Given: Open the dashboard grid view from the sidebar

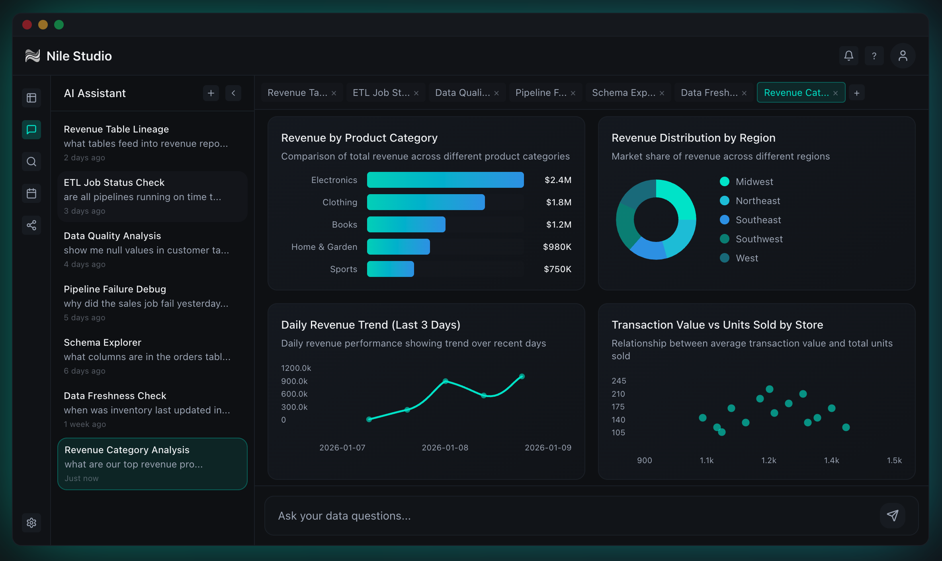Looking at the screenshot, I should click(x=31, y=97).
